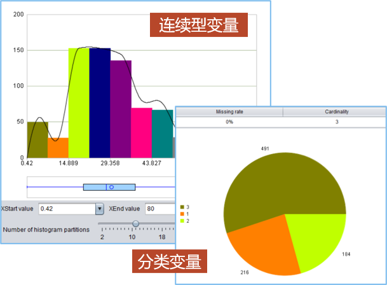
Task: Click the cardinality value 3 cell
Action: 336,122
